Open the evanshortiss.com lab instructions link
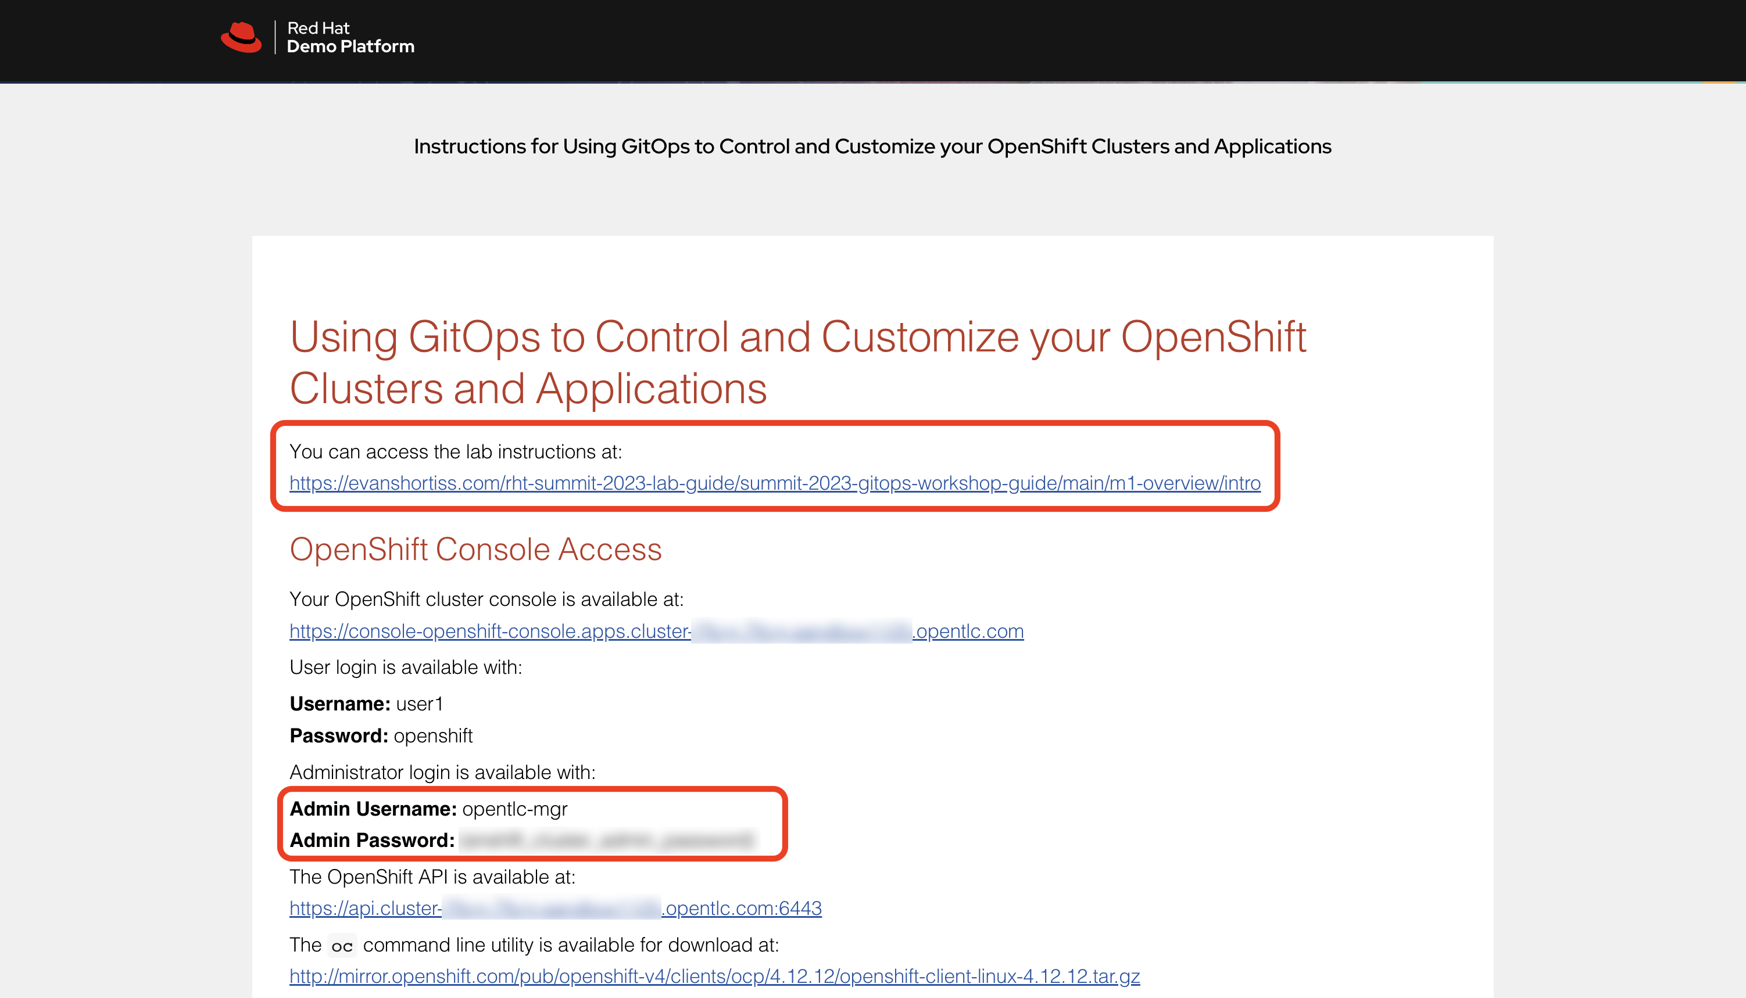Screen dimensions: 1746x998 tap(775, 483)
